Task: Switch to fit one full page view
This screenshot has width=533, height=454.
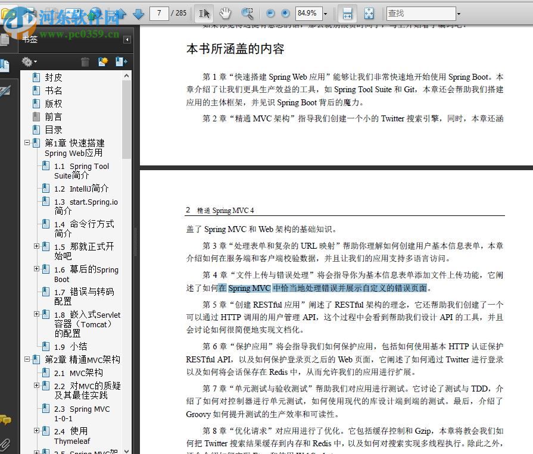Action: [x=369, y=13]
